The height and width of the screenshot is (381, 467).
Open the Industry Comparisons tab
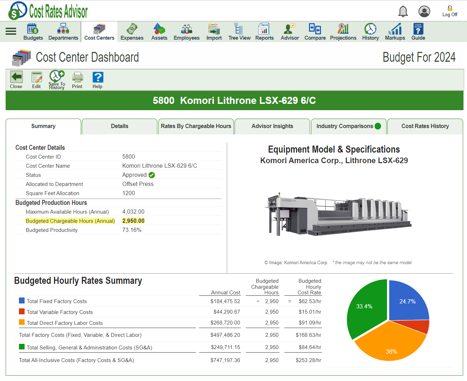[x=349, y=126]
